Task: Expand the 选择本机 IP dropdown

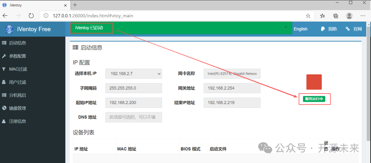Action: click(x=134, y=74)
